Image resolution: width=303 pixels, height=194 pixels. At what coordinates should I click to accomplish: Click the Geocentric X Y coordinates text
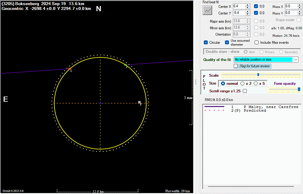click(x=46, y=9)
